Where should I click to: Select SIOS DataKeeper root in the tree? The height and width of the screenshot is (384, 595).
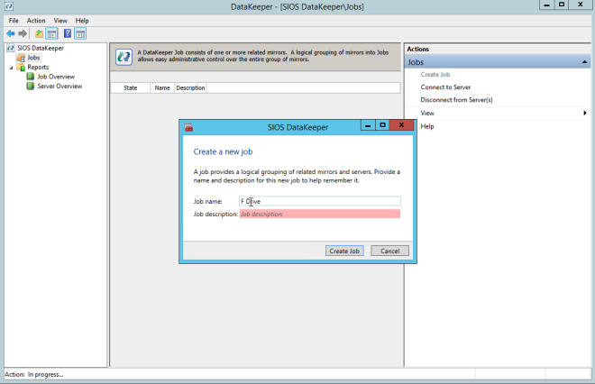[41, 48]
